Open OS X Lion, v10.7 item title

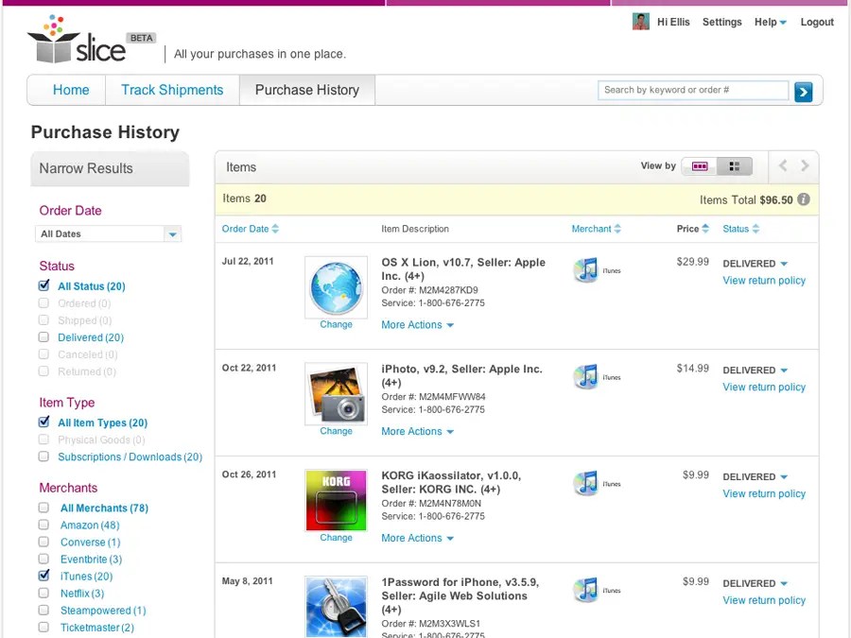tap(463, 269)
